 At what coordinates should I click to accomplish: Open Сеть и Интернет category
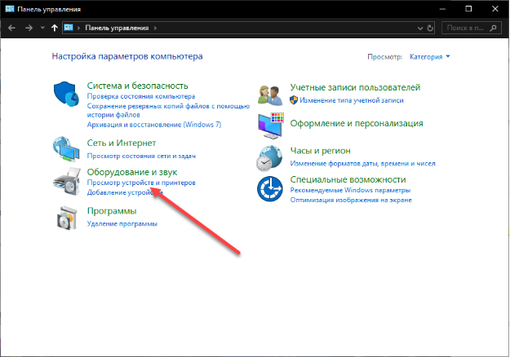click(122, 143)
